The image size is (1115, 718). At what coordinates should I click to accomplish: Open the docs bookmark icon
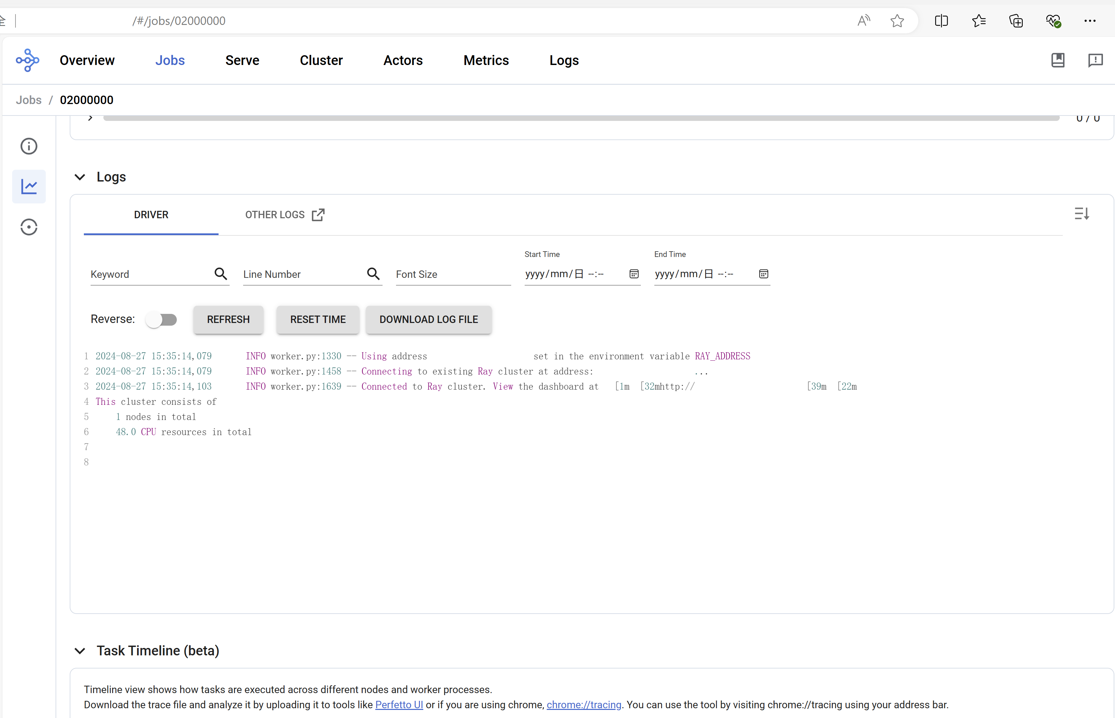(1058, 60)
